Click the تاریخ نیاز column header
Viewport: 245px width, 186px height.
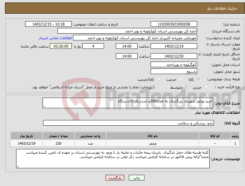27,136
